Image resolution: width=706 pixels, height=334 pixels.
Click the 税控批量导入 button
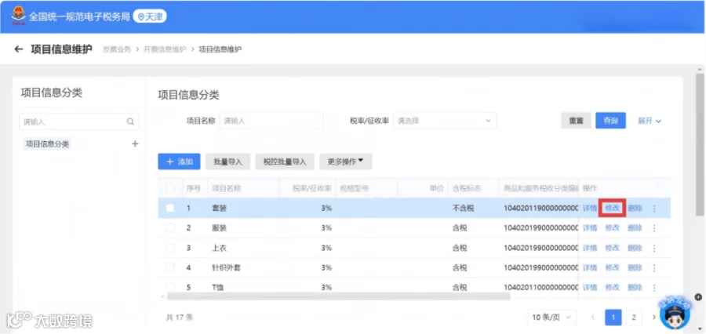[x=285, y=162]
